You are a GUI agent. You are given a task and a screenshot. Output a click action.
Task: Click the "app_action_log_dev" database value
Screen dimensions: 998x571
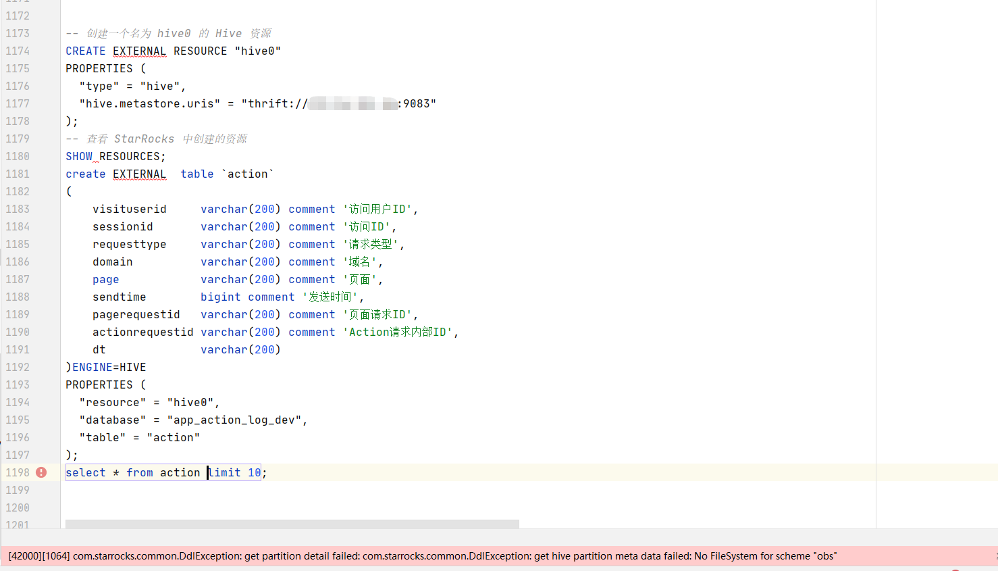coord(234,420)
